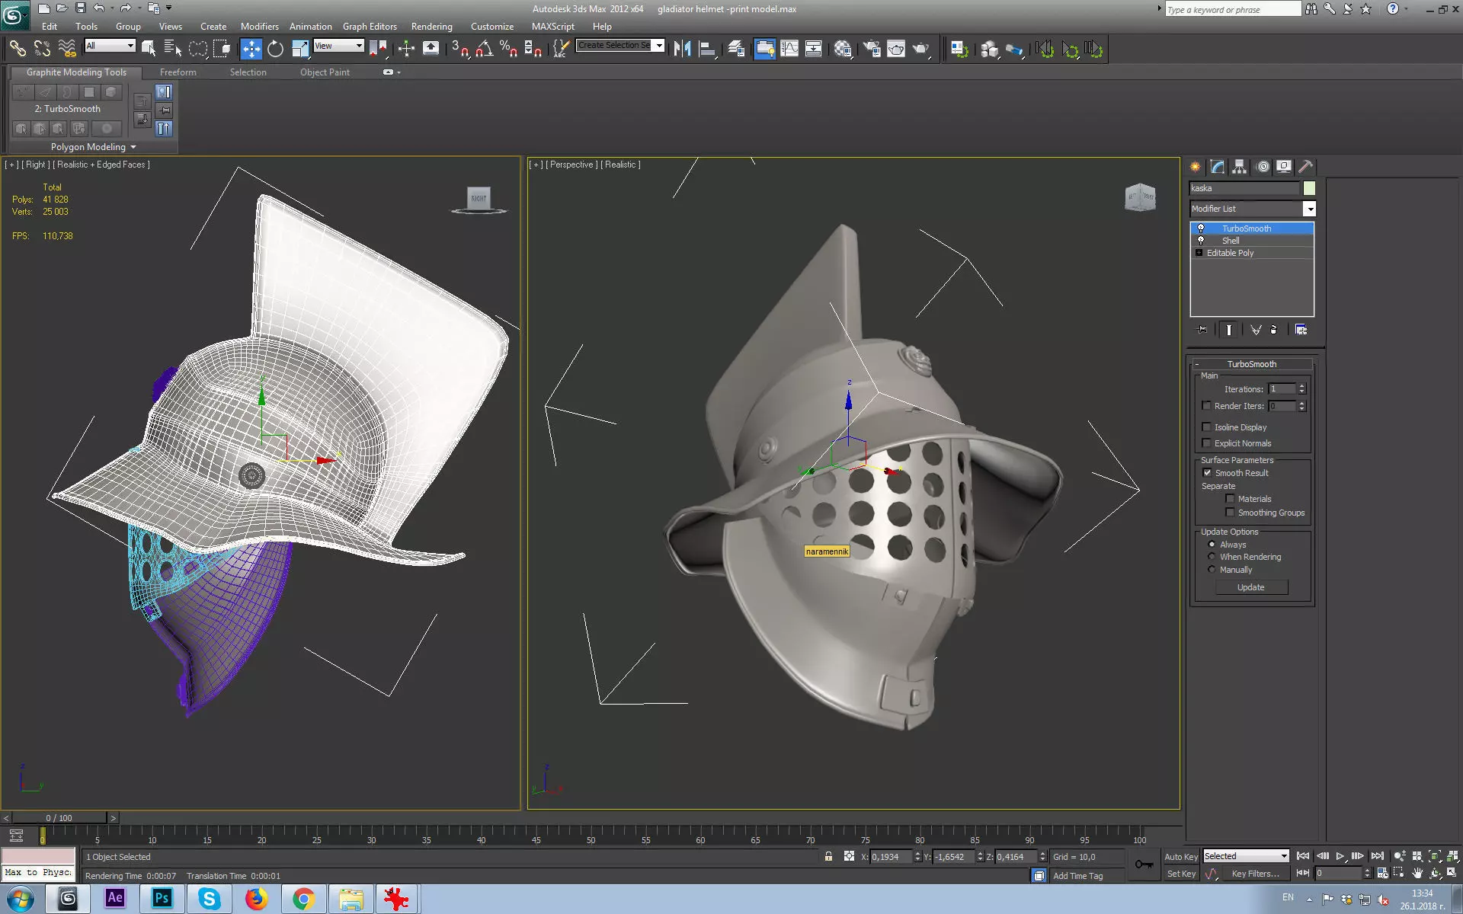Select the Always update option

pos(1212,545)
